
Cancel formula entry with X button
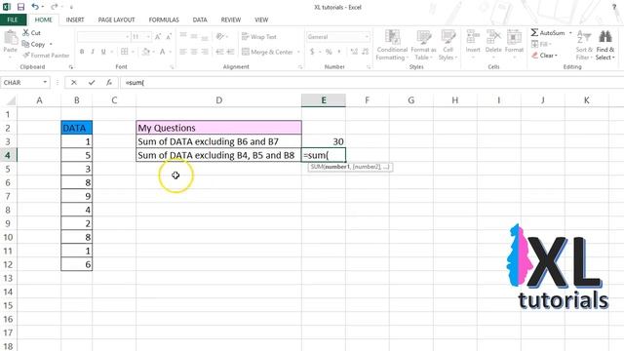coord(74,82)
